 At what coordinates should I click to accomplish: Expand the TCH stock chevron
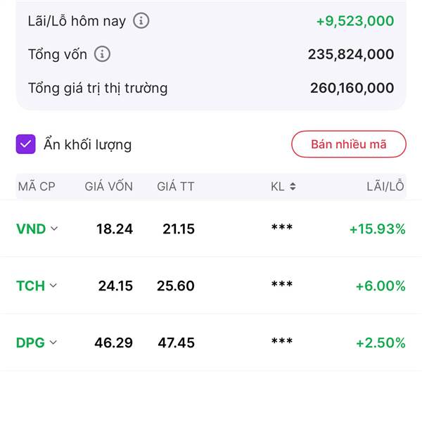[x=53, y=286]
